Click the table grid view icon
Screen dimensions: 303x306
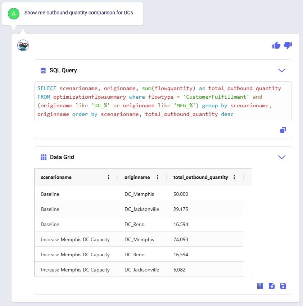[260, 286]
